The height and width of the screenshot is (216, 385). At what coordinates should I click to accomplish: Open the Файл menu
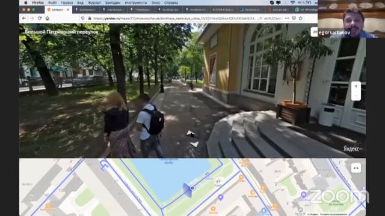[52, 2]
